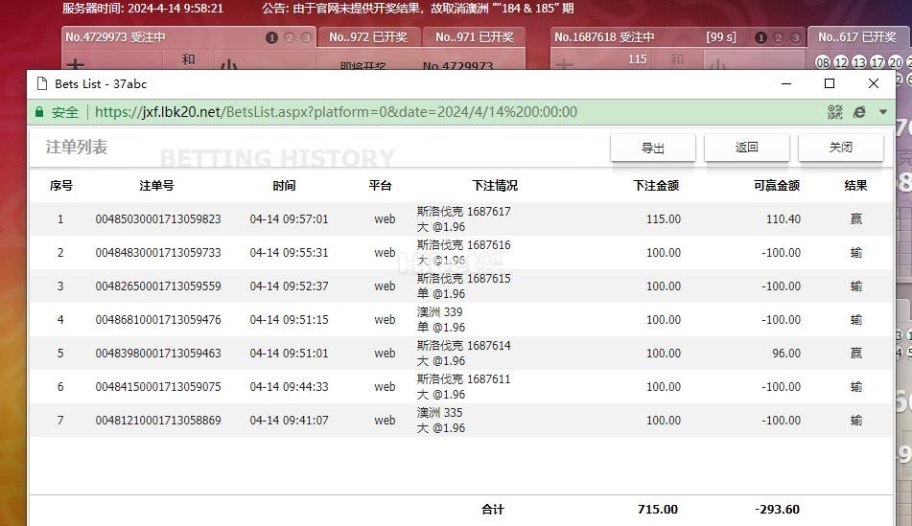Viewport: 912px width, 526px height.
Task: Close the Bets List window
Action: (874, 83)
